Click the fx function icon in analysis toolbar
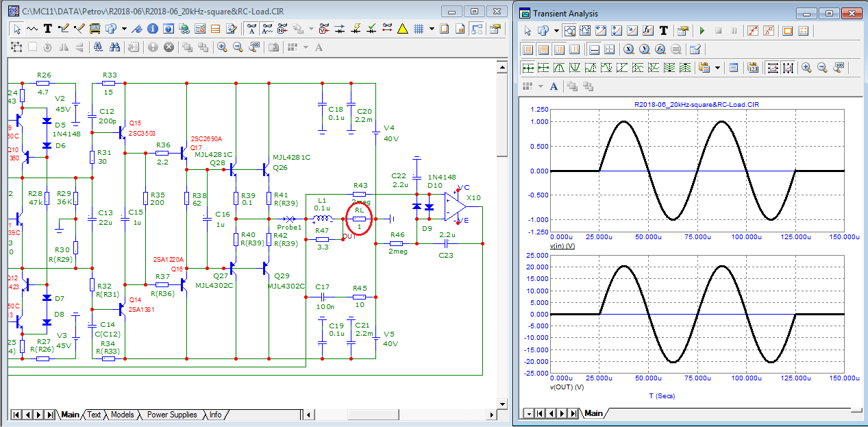 (648, 31)
